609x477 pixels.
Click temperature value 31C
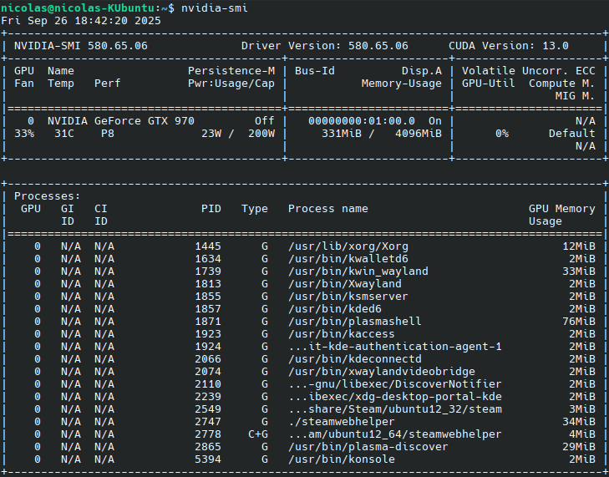tap(64, 134)
